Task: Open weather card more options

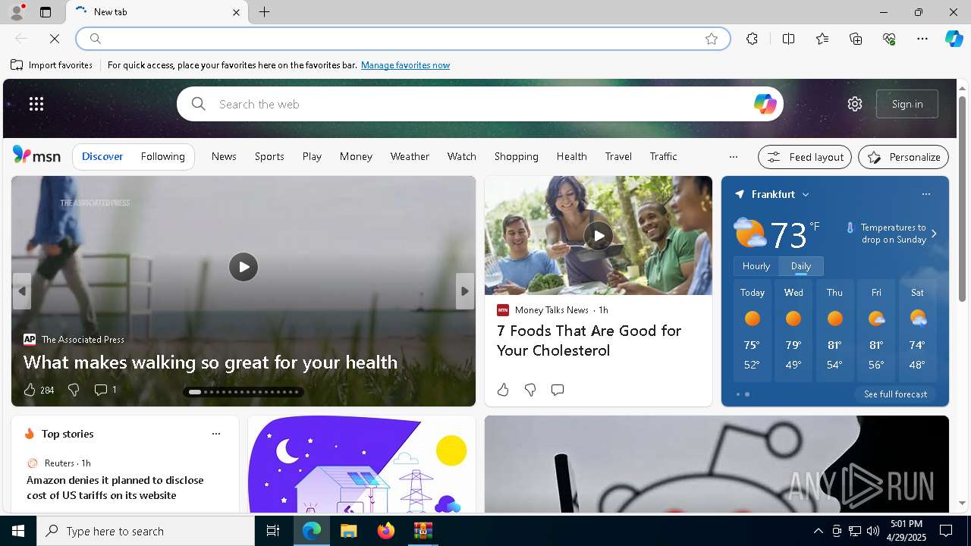Action: (x=925, y=194)
